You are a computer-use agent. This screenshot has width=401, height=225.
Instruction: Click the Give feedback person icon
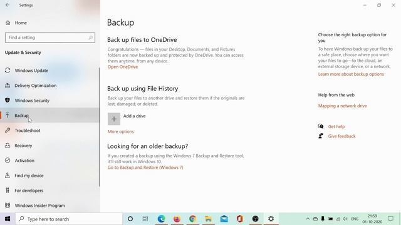click(x=321, y=136)
